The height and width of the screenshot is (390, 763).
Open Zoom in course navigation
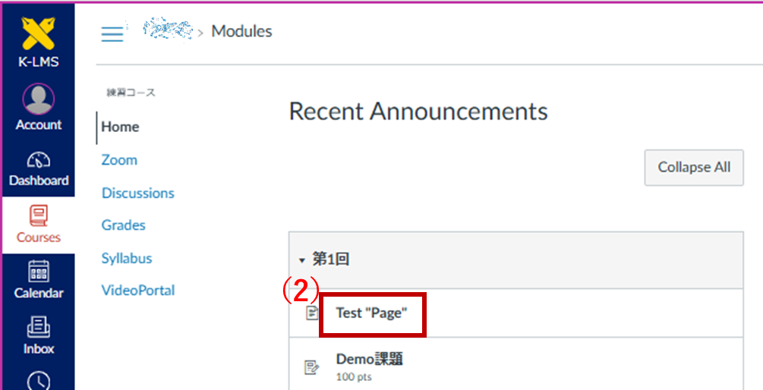[119, 160]
